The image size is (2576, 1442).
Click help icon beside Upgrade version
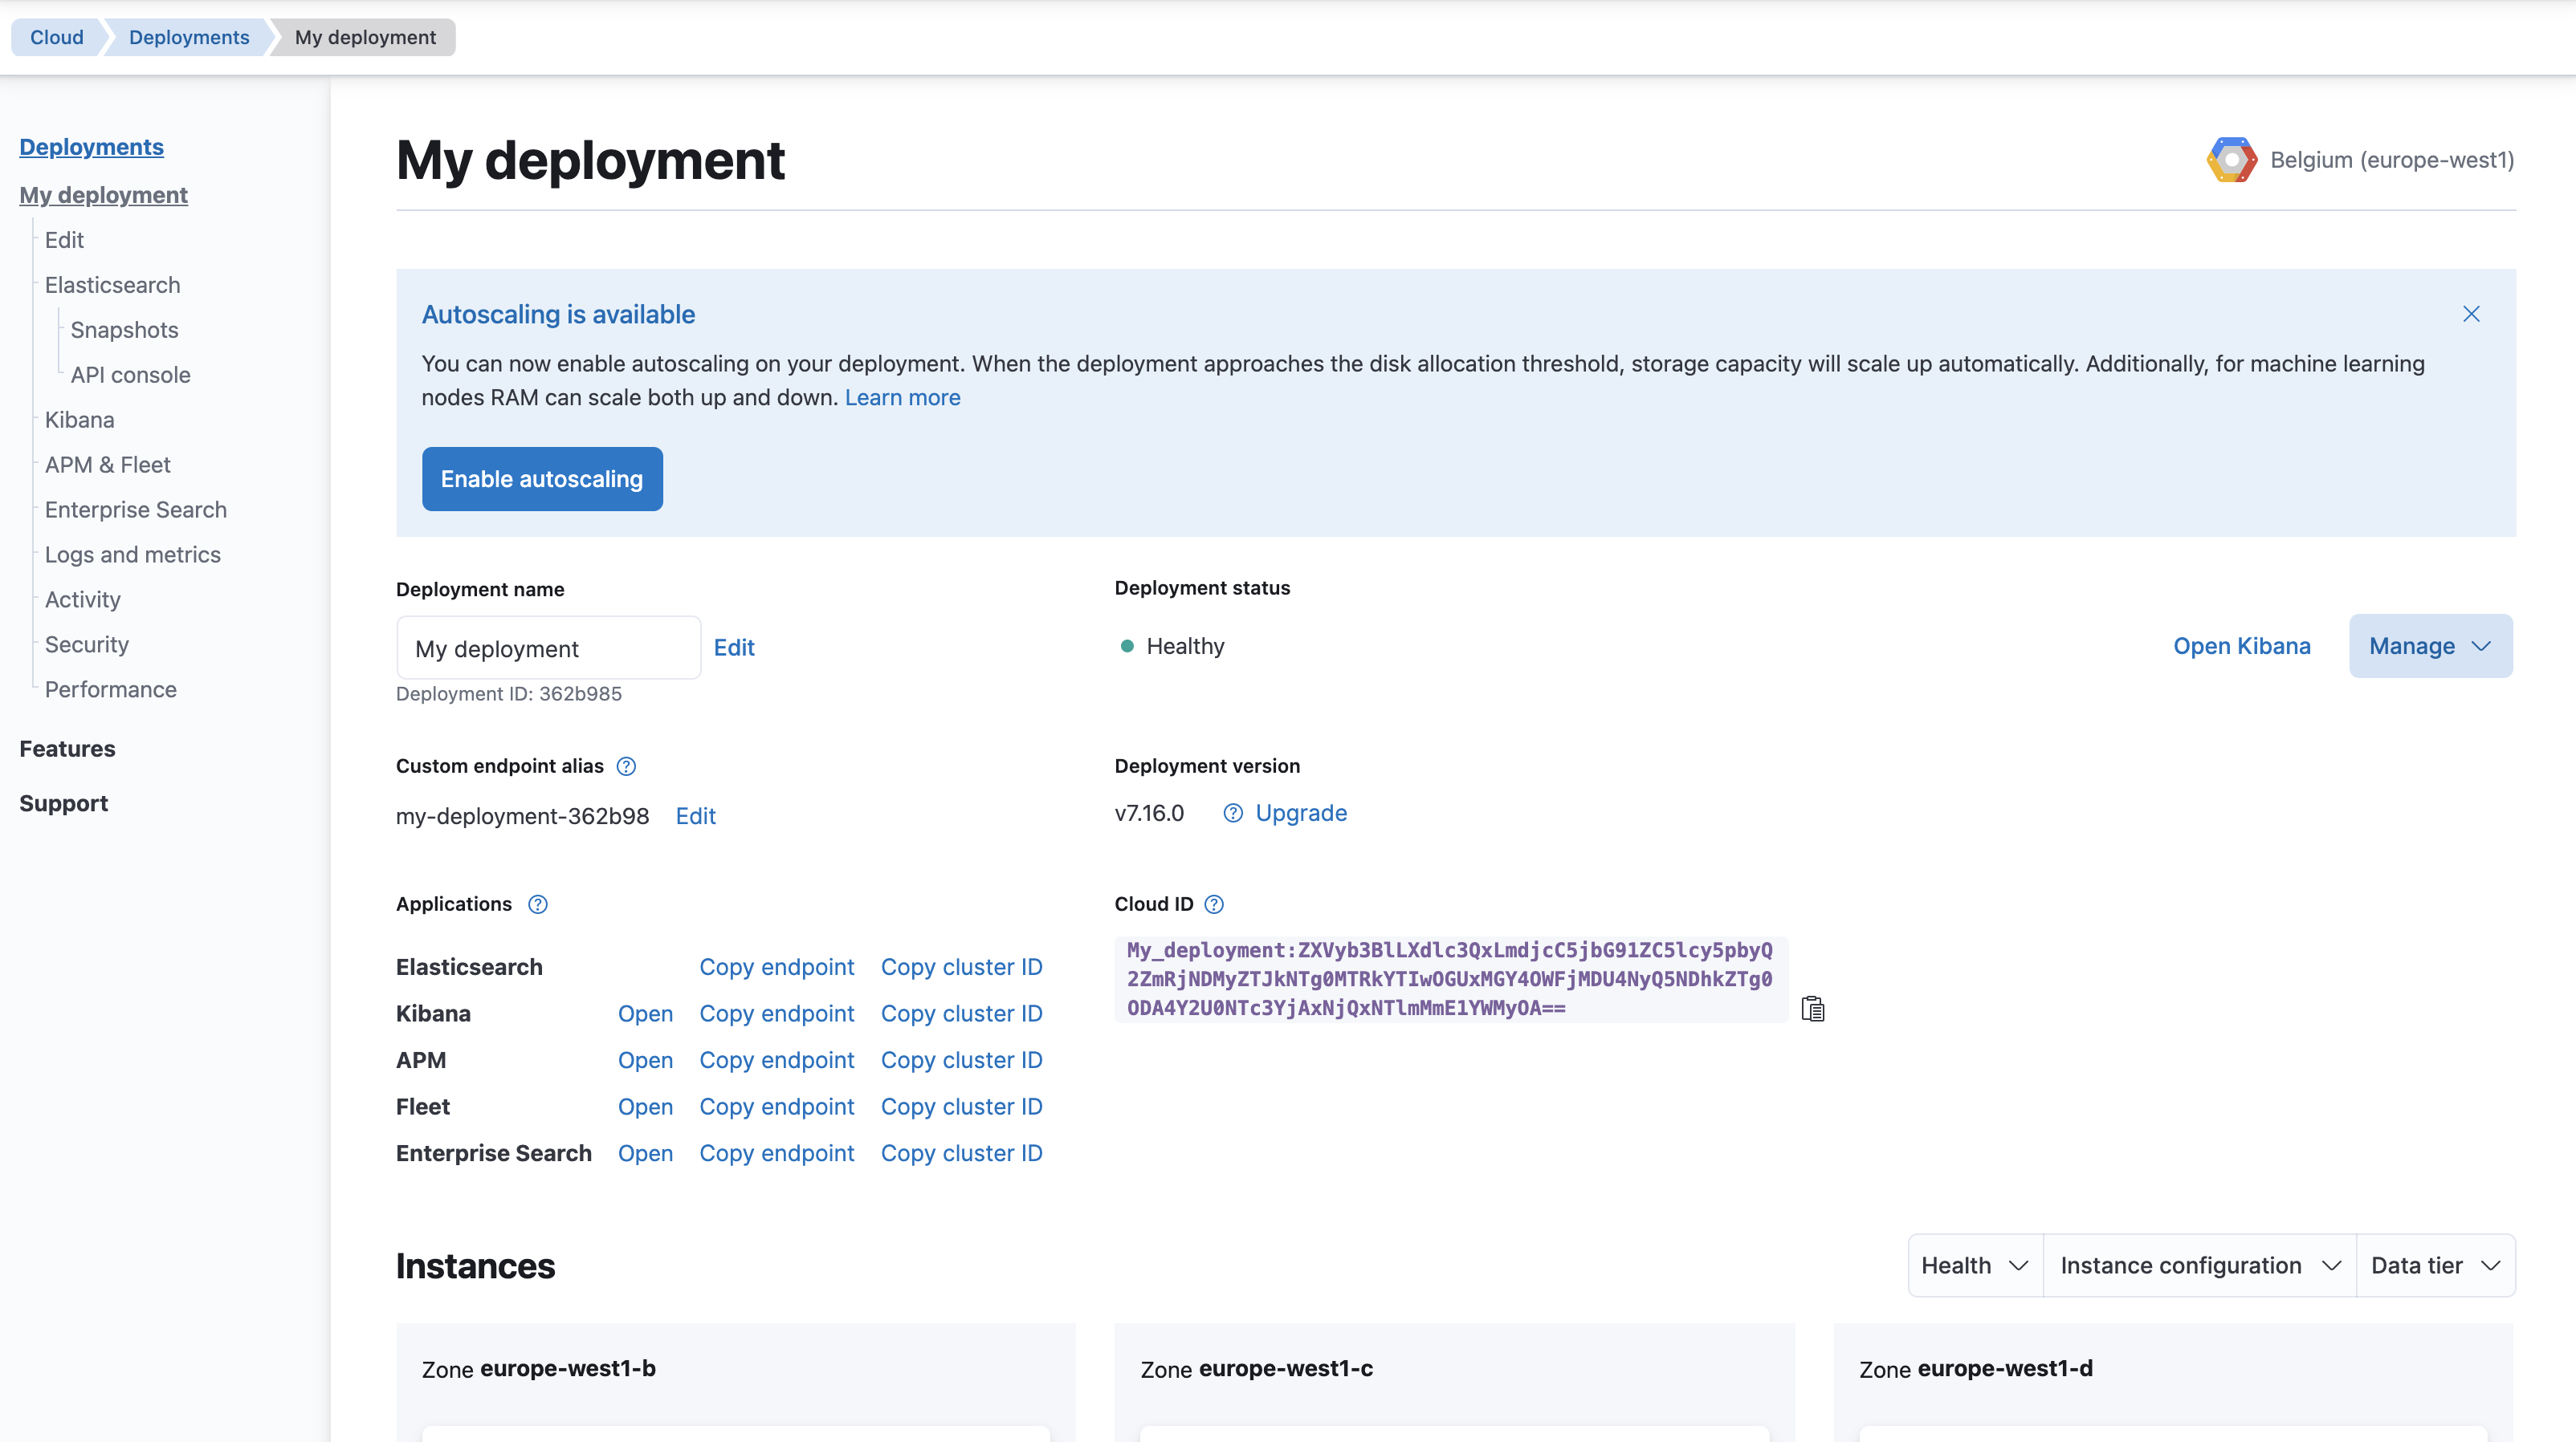pos(1233,814)
